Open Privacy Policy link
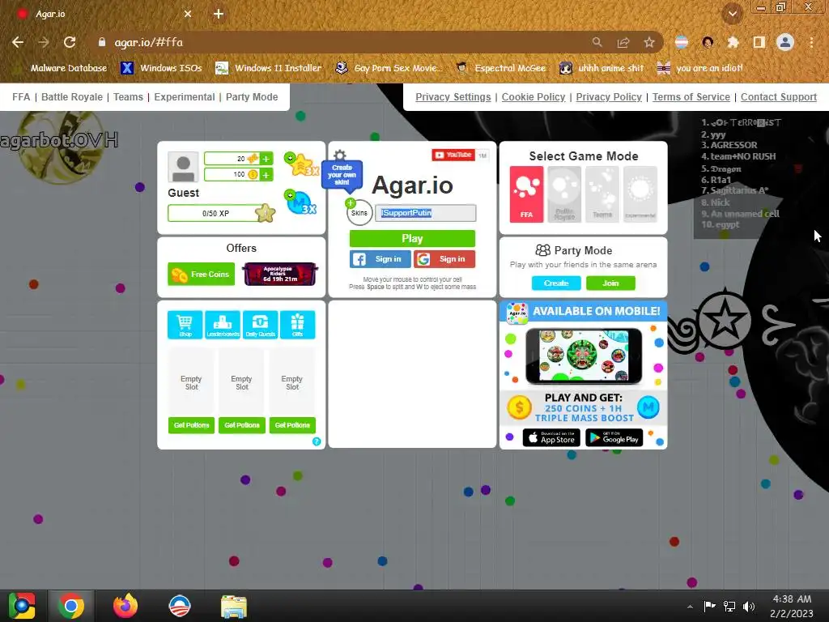The image size is (829, 622). coord(609,97)
